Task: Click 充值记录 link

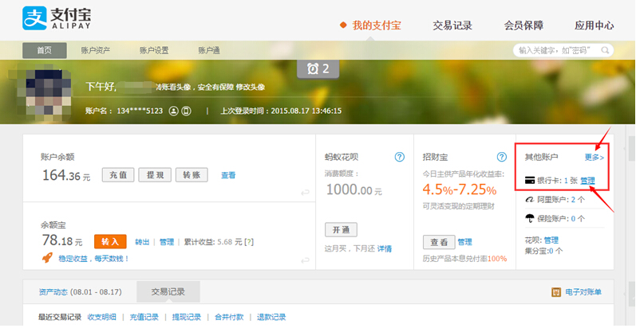Action: click(x=144, y=317)
